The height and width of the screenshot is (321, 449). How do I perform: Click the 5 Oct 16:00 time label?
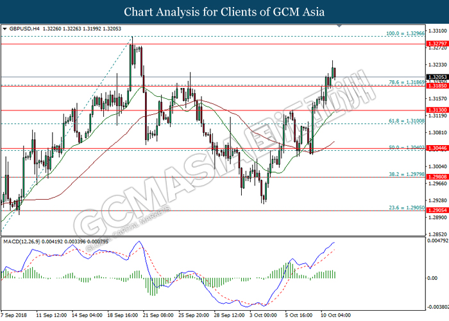(299, 315)
